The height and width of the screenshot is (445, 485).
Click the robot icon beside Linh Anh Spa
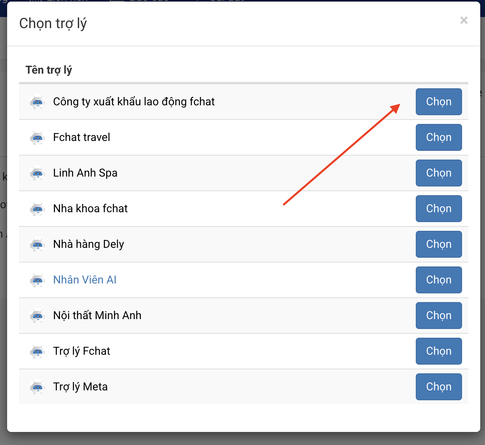(x=38, y=173)
